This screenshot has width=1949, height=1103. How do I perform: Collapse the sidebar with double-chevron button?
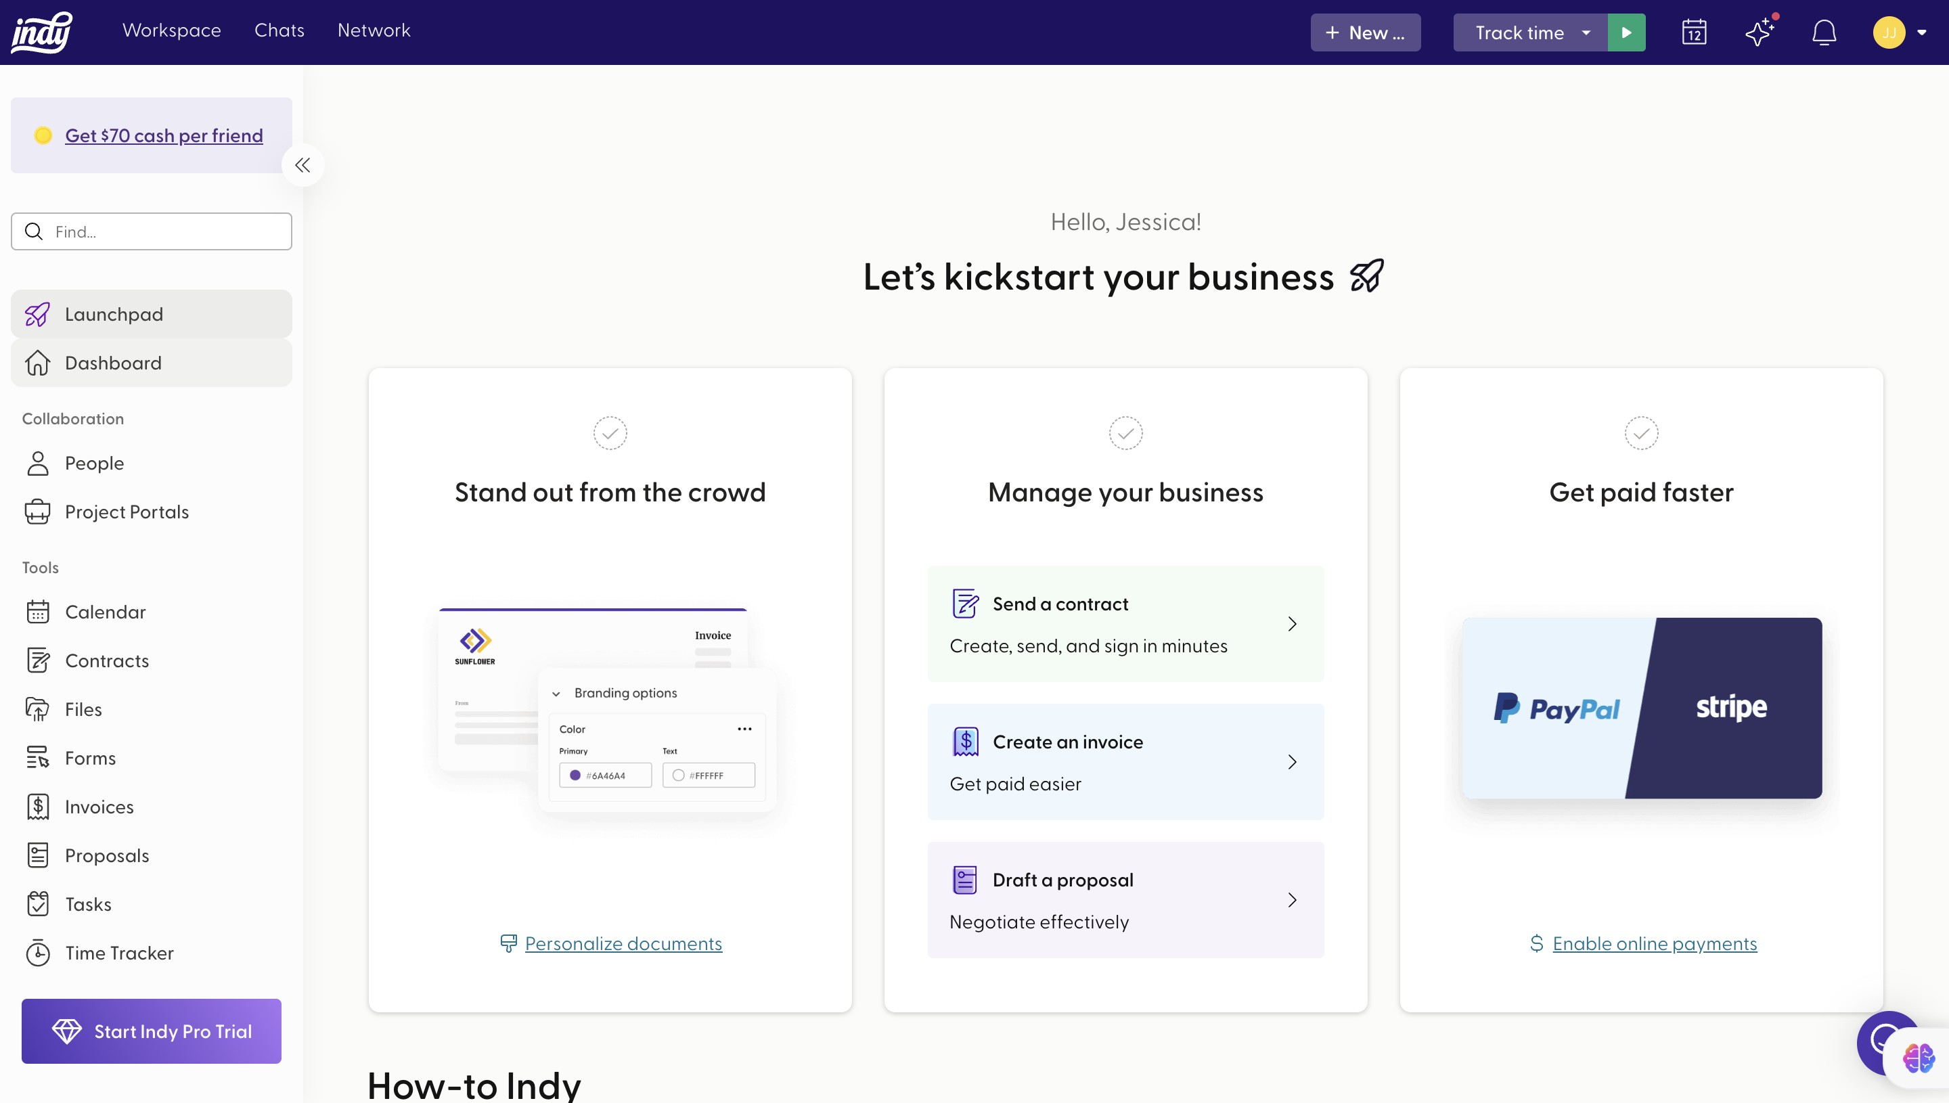click(303, 165)
